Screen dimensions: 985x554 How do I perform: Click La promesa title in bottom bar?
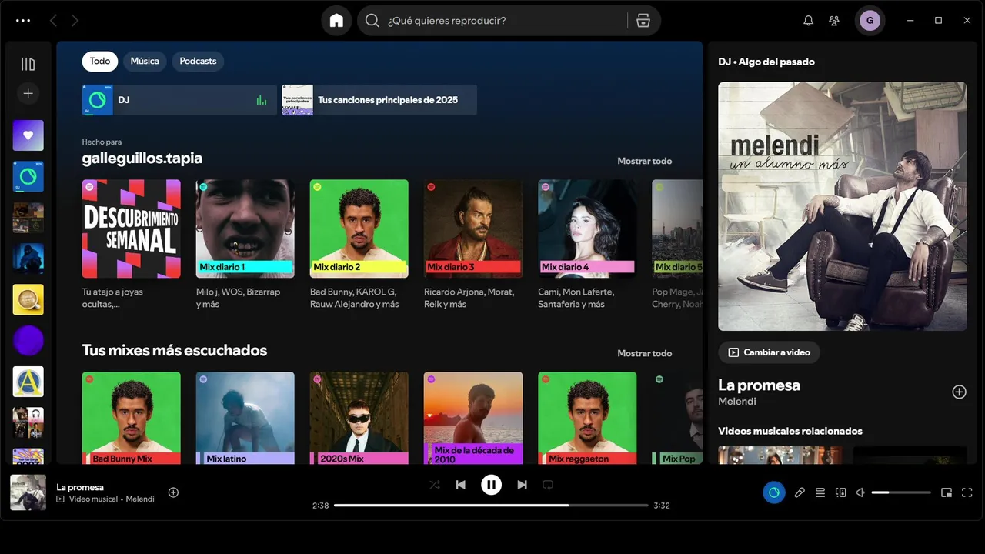80,487
